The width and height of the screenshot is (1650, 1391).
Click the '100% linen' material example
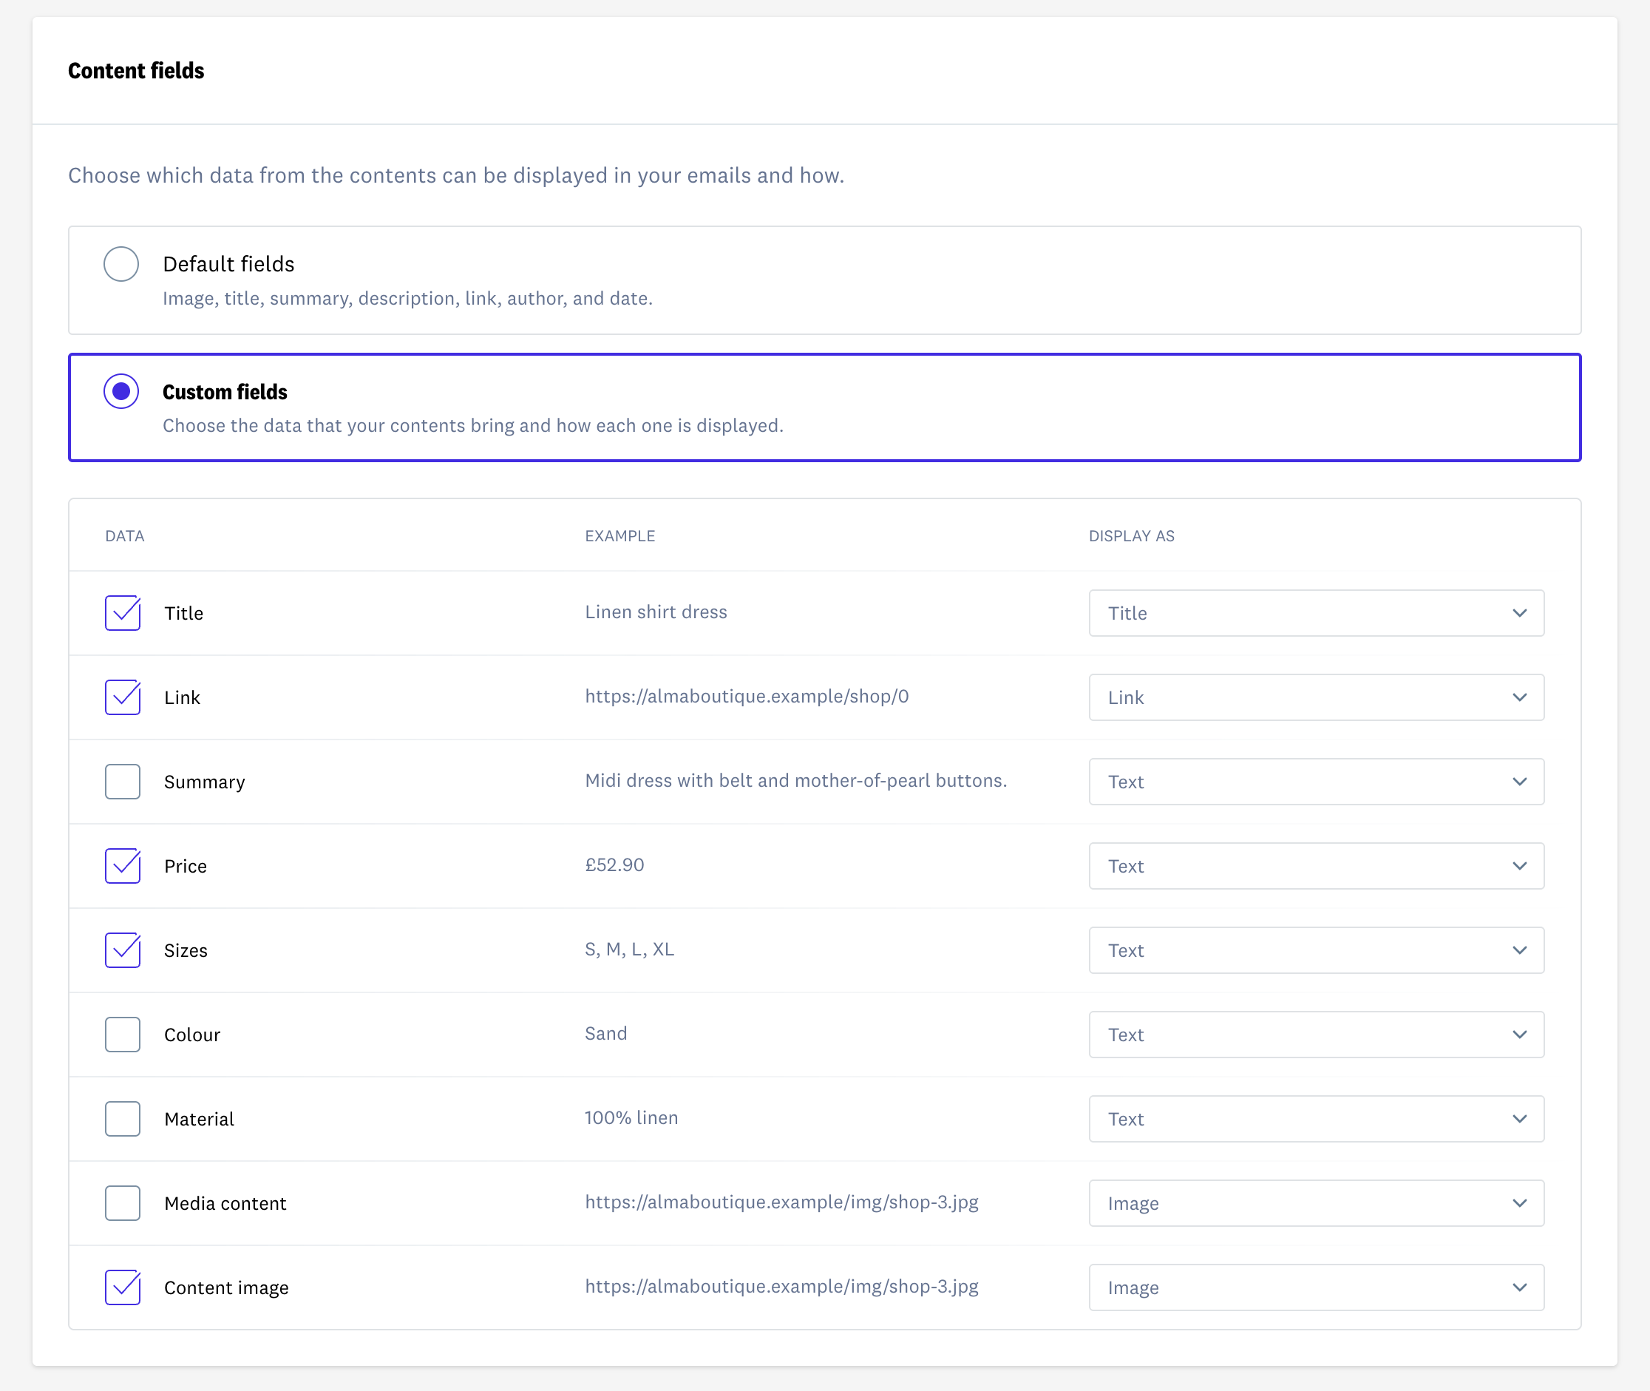[x=631, y=1119]
